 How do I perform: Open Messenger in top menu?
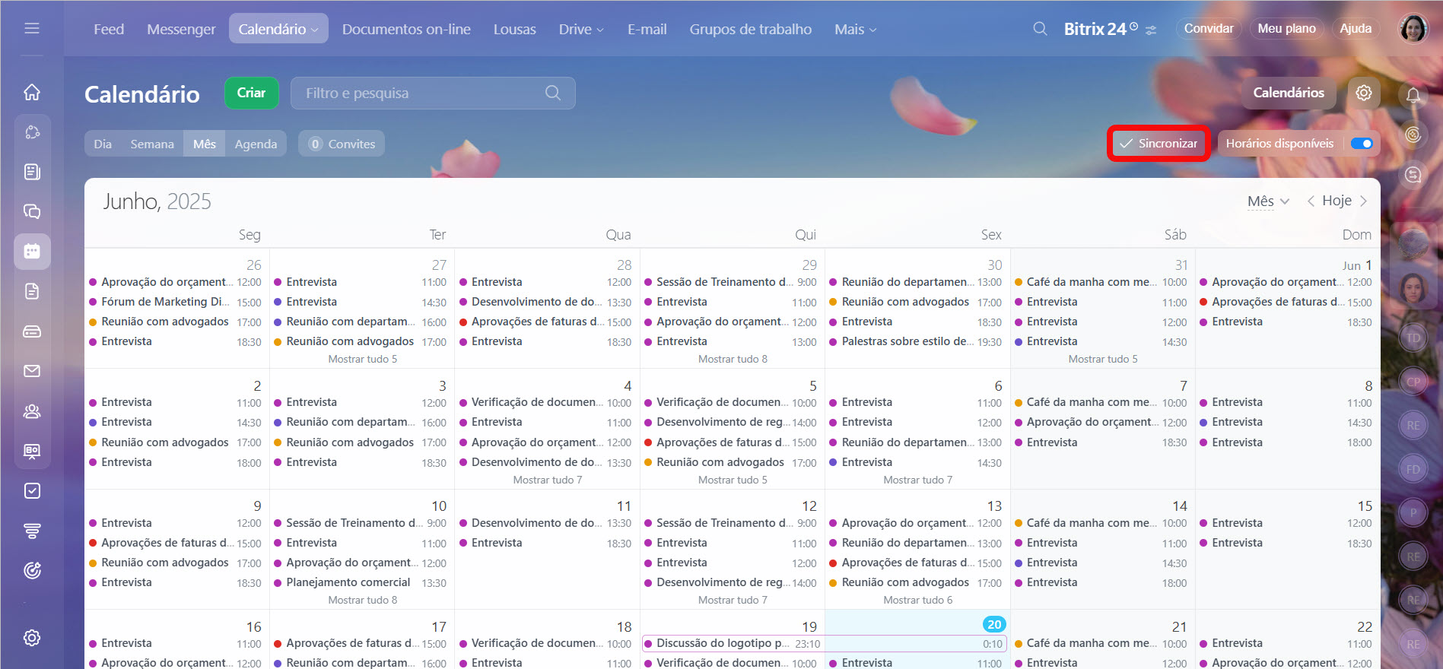tap(181, 29)
